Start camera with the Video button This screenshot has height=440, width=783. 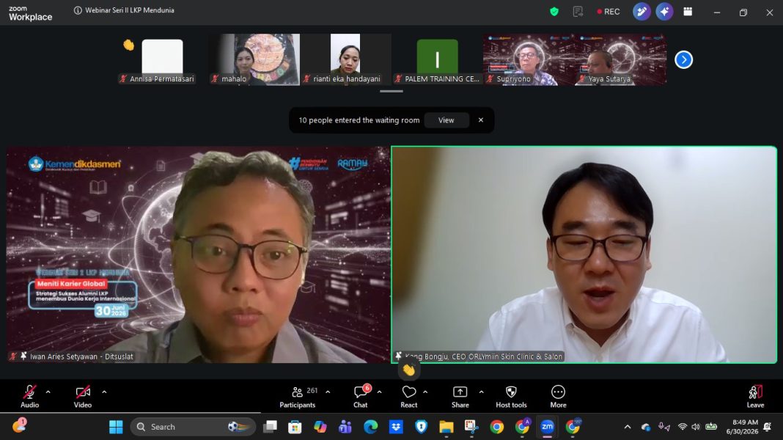tap(83, 397)
